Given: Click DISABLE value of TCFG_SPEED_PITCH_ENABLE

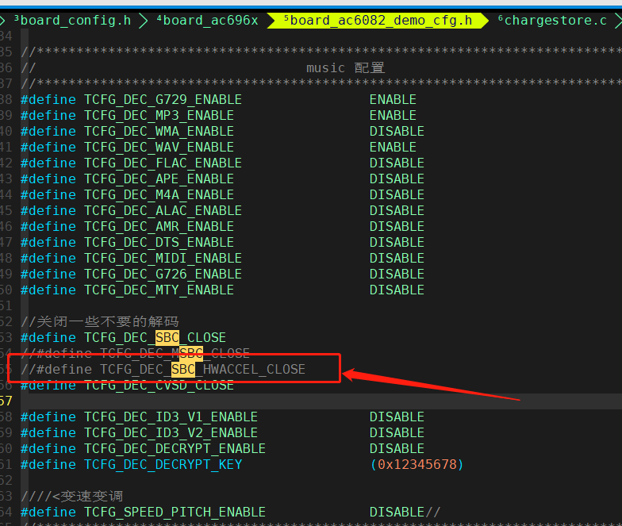Looking at the screenshot, I should click(x=397, y=513).
